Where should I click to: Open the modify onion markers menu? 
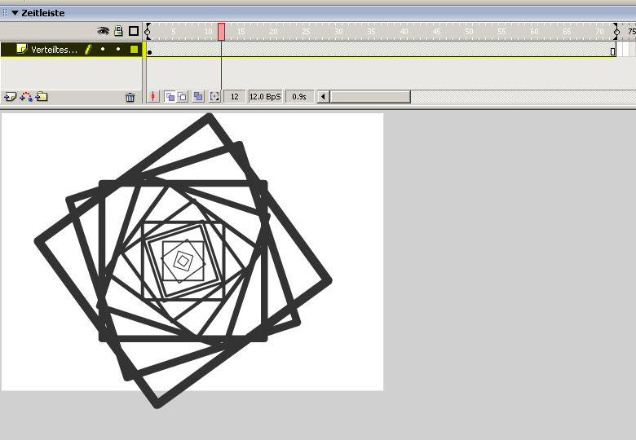[x=214, y=96]
